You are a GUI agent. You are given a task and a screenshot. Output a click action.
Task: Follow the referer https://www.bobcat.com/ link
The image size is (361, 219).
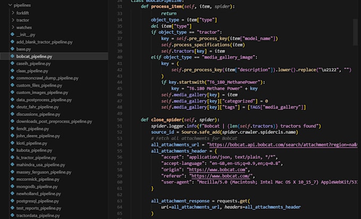point(221,176)
